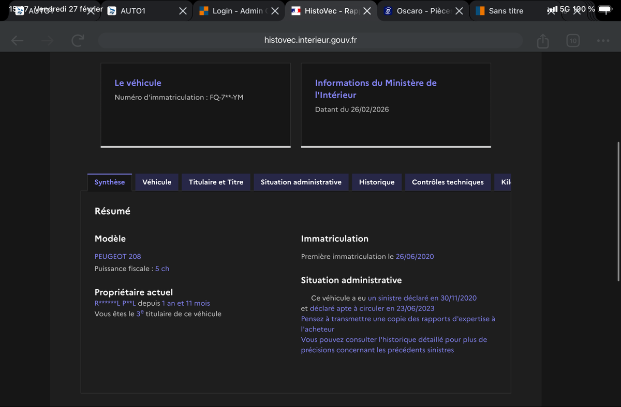View the Contrôles techniques tab

[448, 182]
